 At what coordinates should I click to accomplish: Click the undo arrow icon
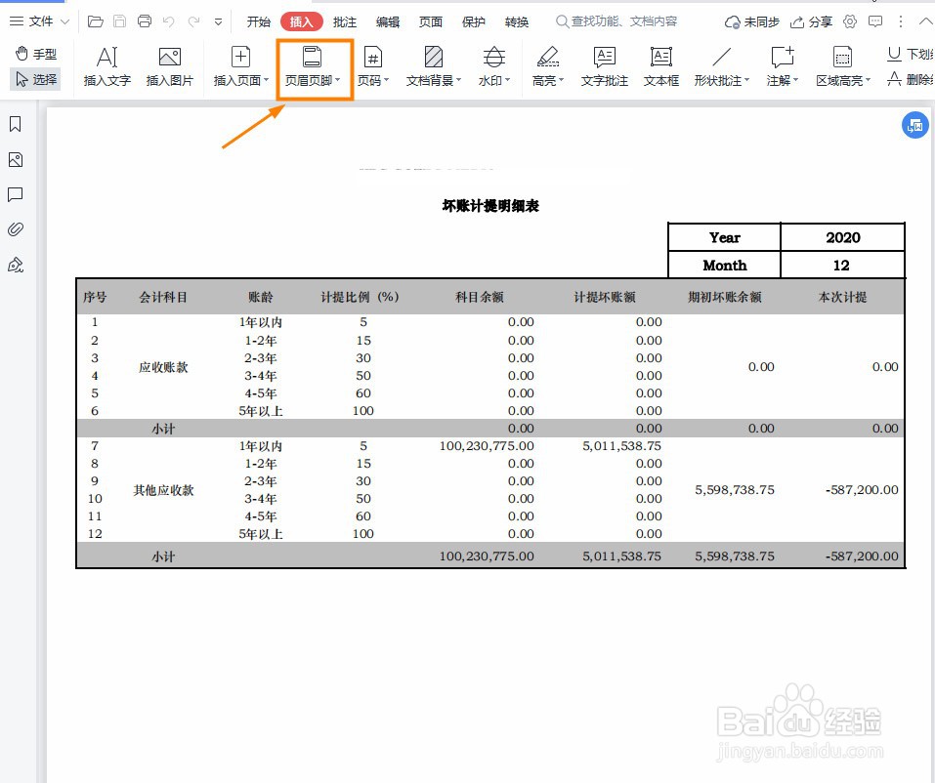tap(169, 22)
